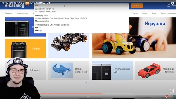This screenshot has width=176, height=99.
Task: Open the Гаджеты category menu
Action: [x=9, y=13]
